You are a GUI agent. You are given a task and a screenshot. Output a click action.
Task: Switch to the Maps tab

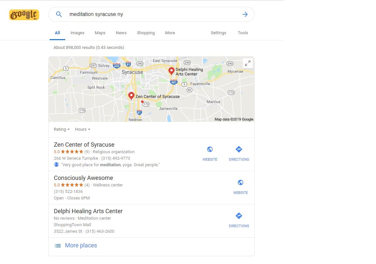click(x=100, y=33)
